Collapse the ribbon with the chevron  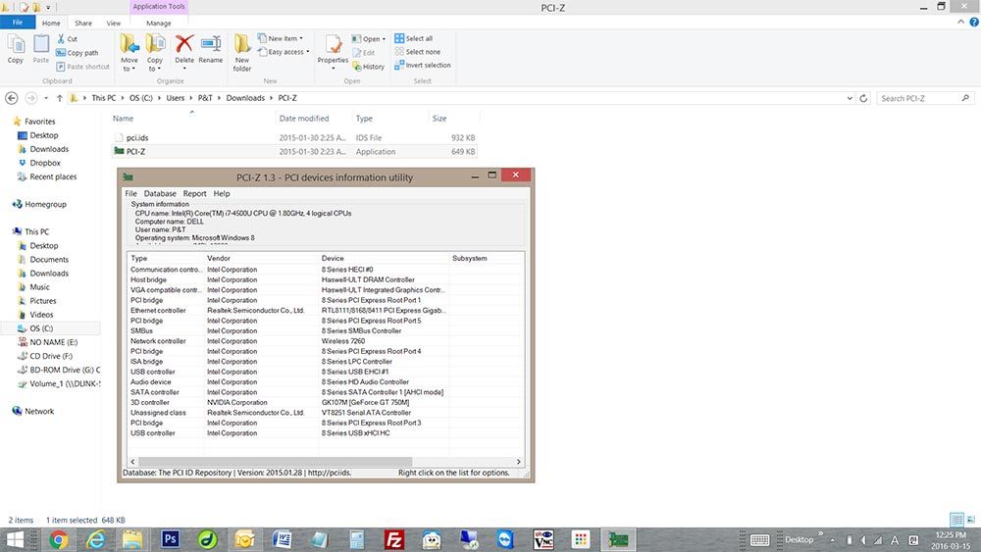coord(961,22)
